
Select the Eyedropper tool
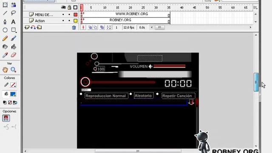5,55
